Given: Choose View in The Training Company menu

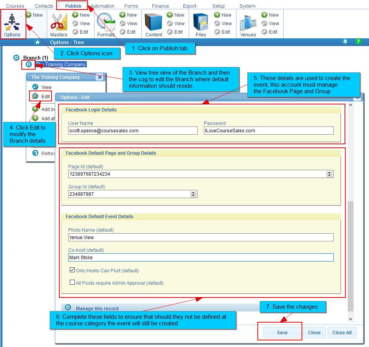Looking at the screenshot, I should coord(42,87).
